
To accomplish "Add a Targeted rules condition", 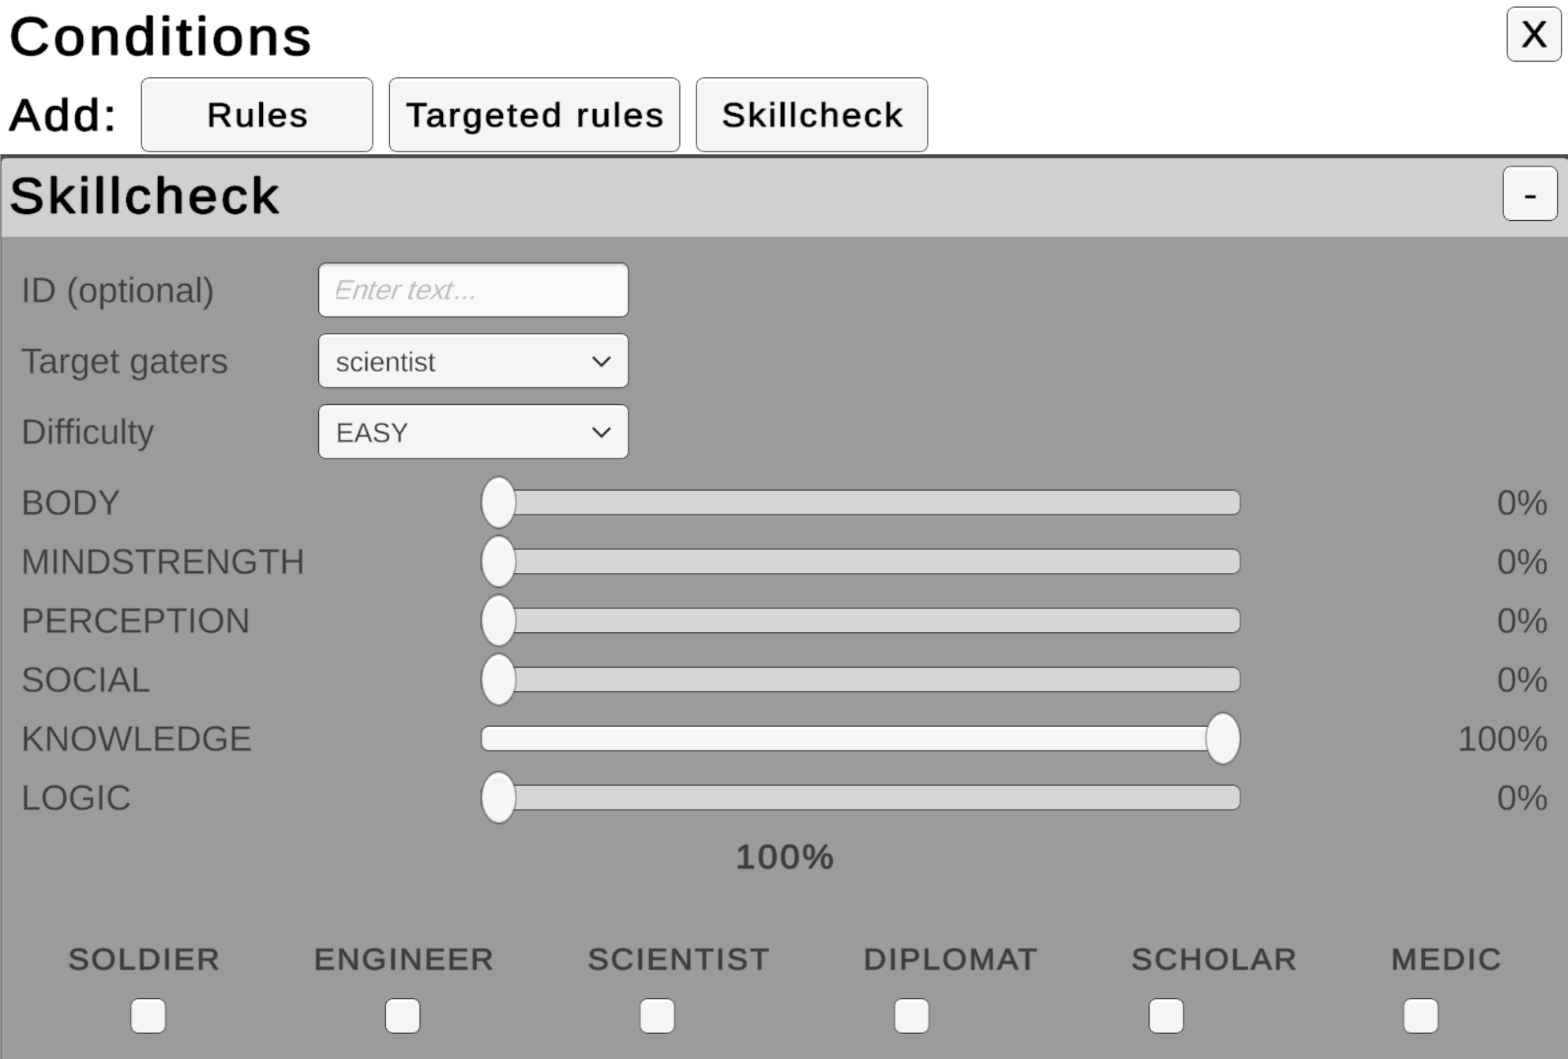I will coord(535,114).
